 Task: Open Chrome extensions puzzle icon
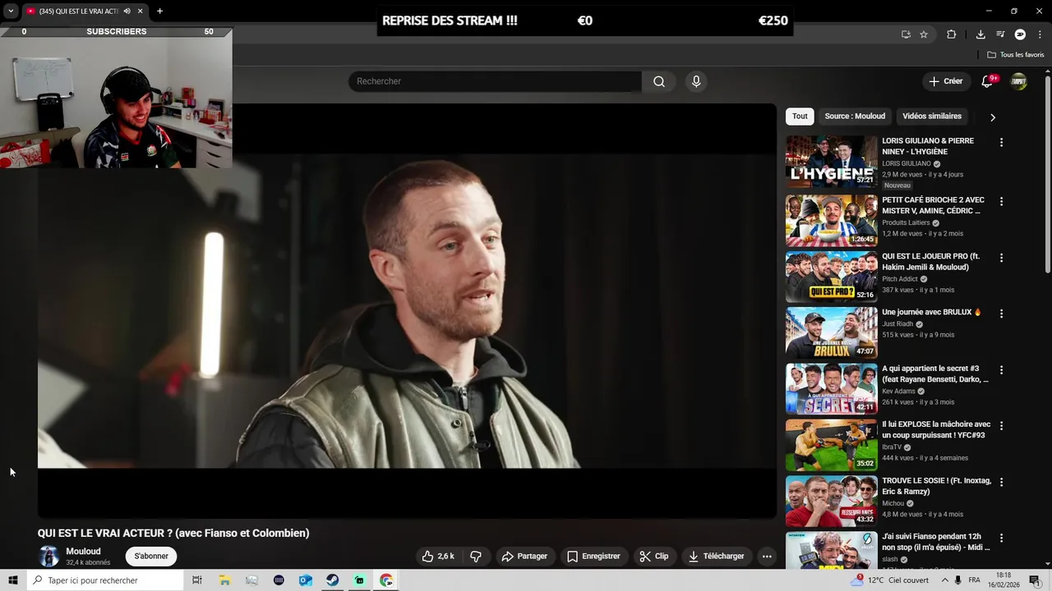(x=952, y=34)
